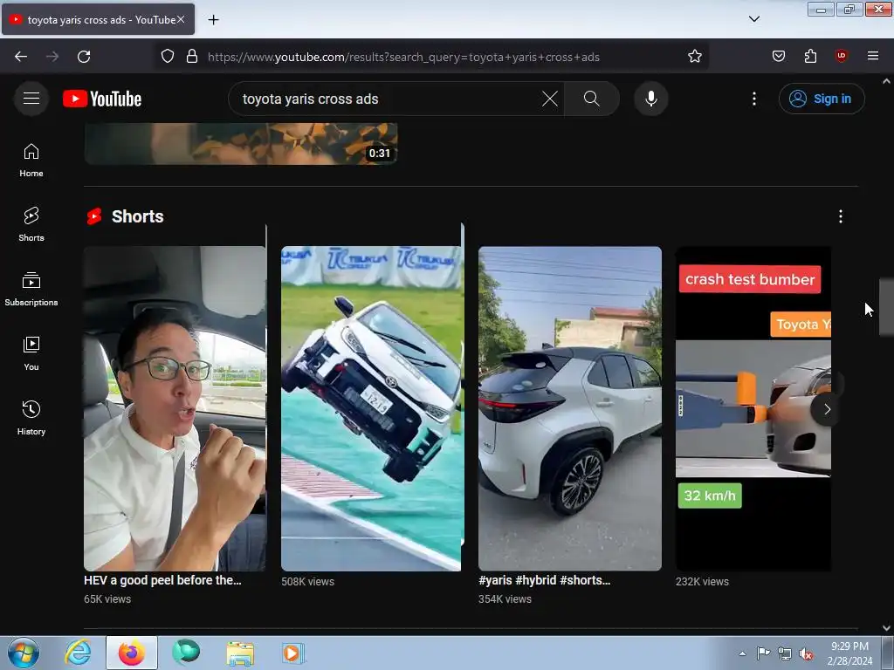894x670 pixels.
Task: Bookmark this page with star
Action: (x=694, y=57)
